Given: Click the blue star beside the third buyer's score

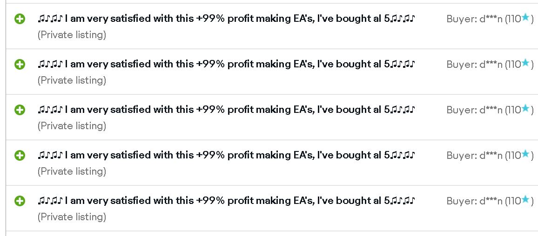Looking at the screenshot, I should pos(525,109).
